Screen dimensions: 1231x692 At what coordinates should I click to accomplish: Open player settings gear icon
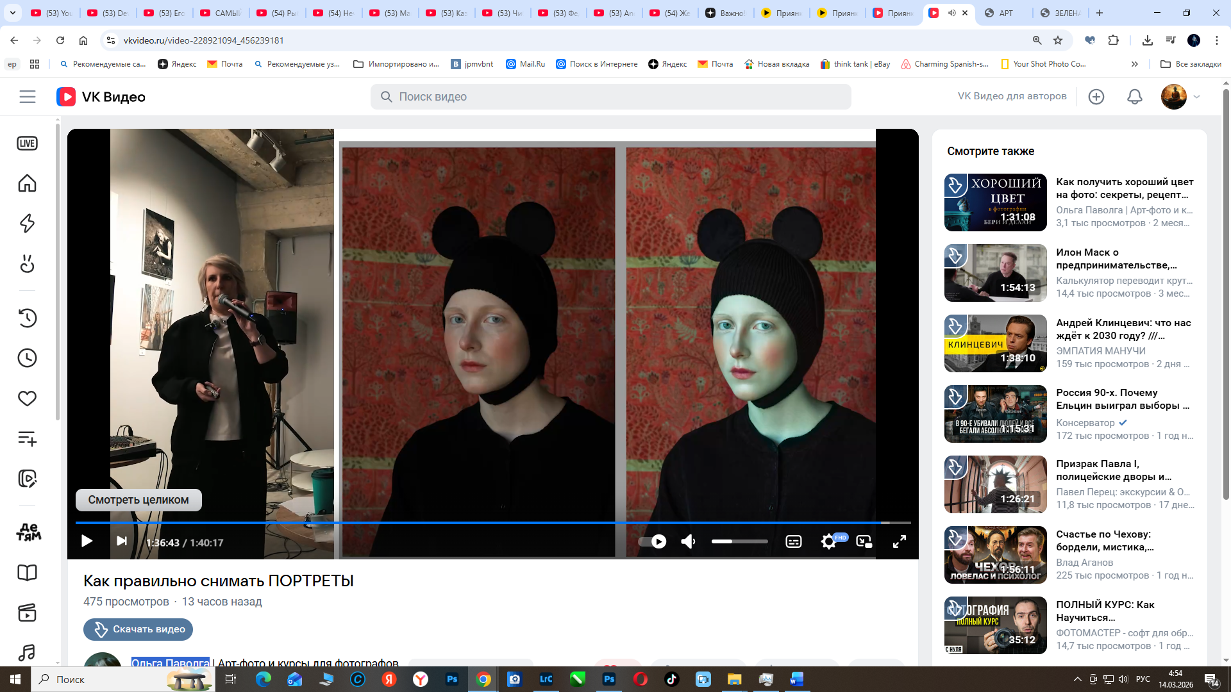828,542
